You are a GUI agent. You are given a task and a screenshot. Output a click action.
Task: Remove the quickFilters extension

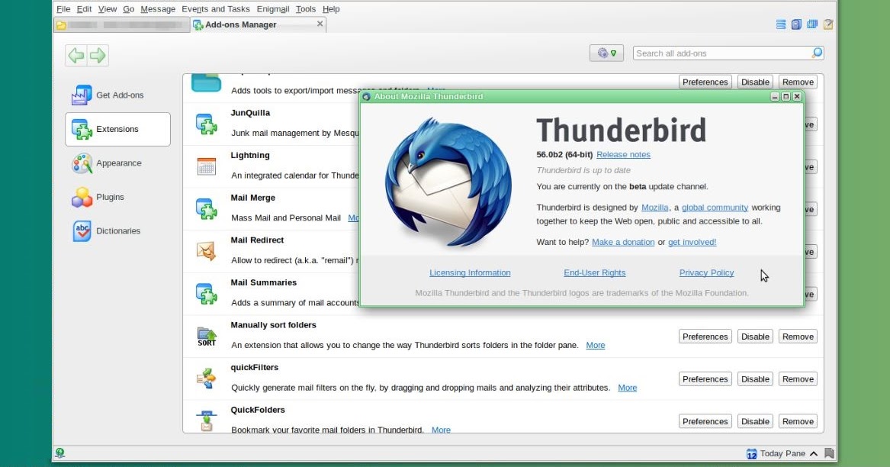[798, 379]
